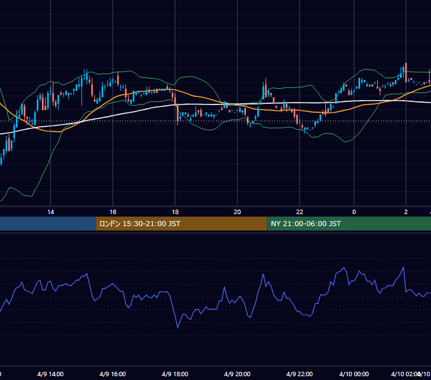Click the NY 21:00-06:00 JST session bar

[349, 224]
